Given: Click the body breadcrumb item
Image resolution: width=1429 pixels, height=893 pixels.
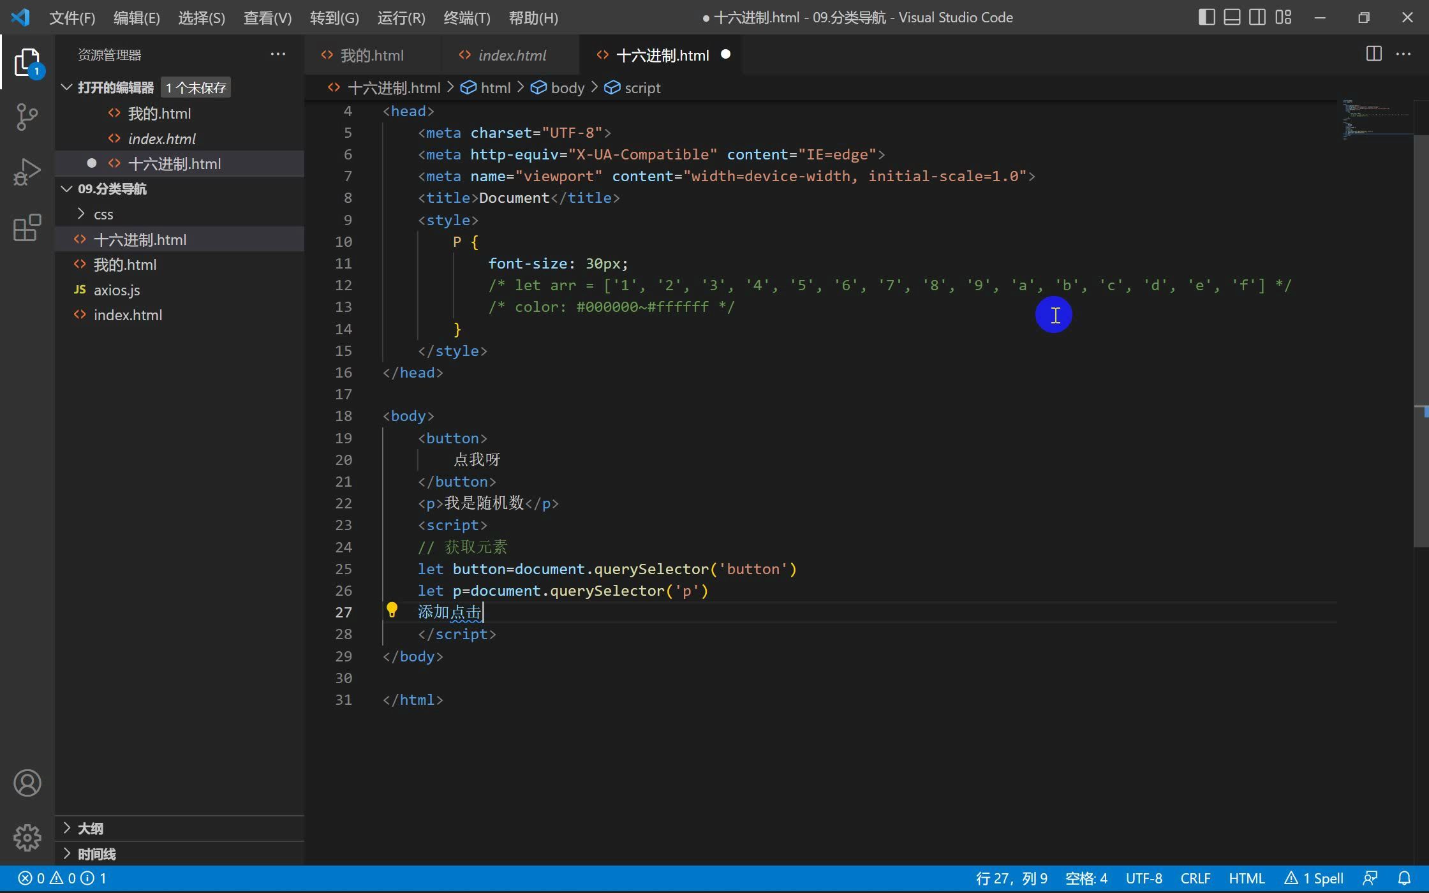Looking at the screenshot, I should 558,88.
